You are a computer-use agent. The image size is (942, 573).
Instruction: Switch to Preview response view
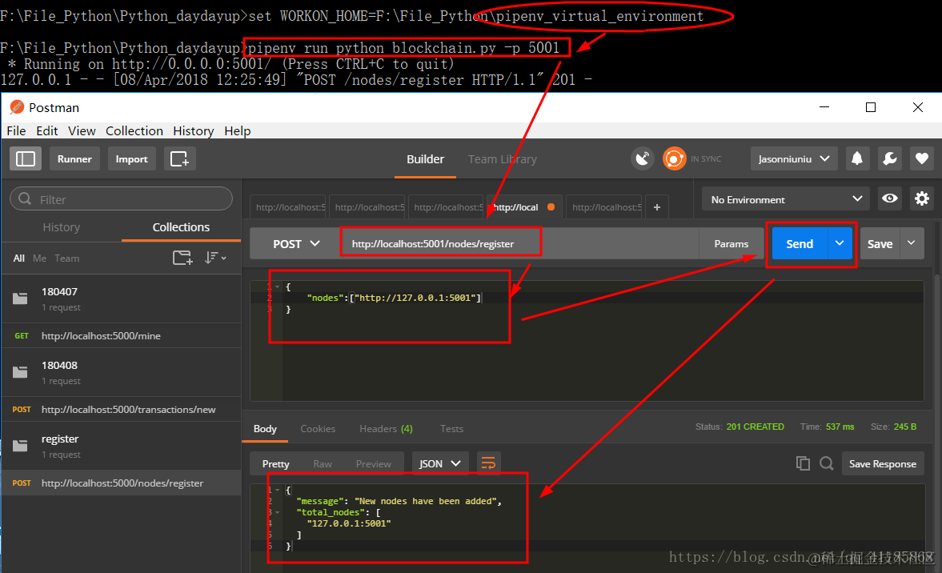pyautogui.click(x=373, y=463)
